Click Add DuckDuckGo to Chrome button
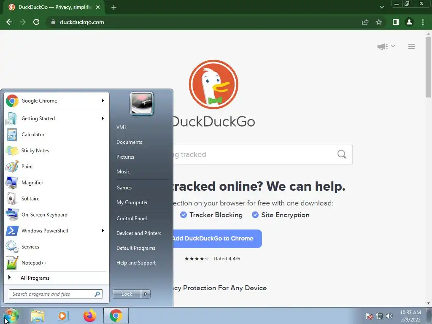Screen dimensions: 432x324 click(x=217, y=239)
